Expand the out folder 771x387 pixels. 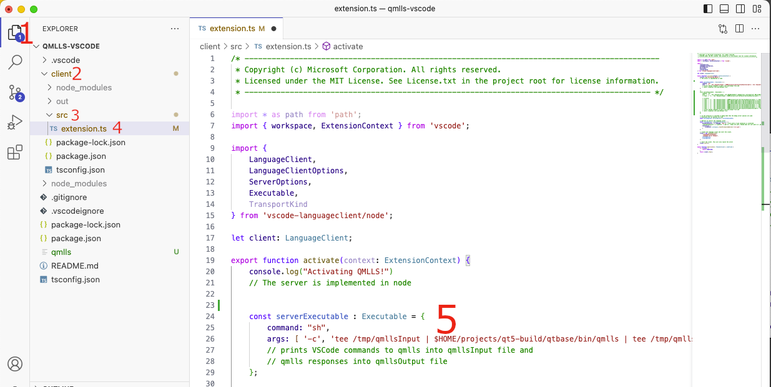(x=62, y=102)
